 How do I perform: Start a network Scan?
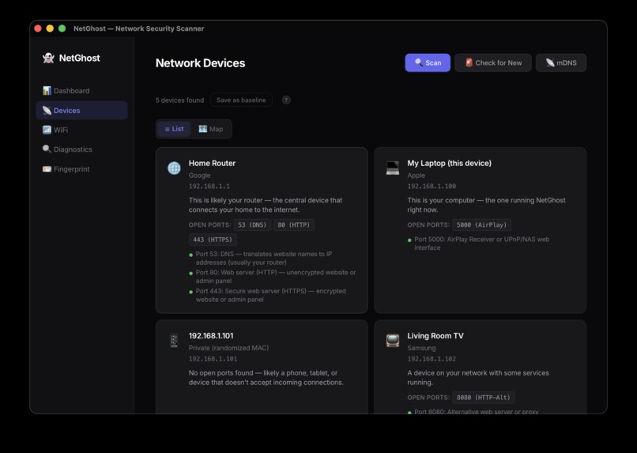(428, 62)
